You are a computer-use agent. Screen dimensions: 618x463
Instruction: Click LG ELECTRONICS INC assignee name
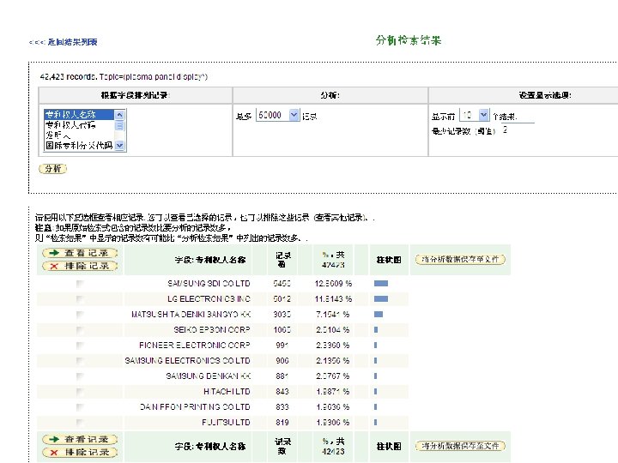(x=209, y=299)
